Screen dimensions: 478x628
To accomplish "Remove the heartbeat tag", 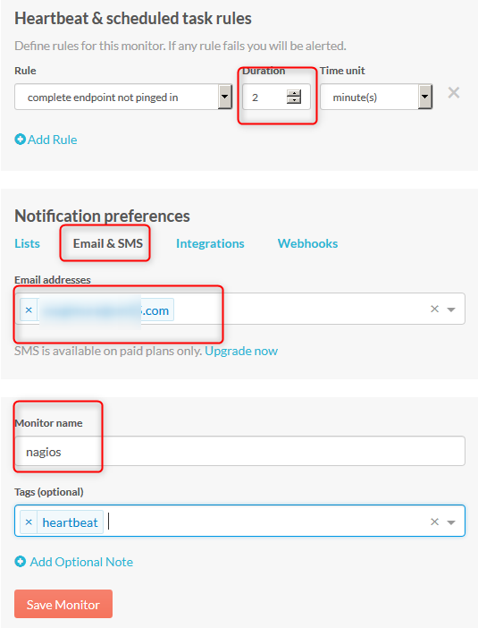I will [x=29, y=522].
